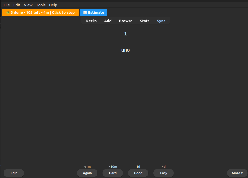Open the Help menu

[53, 5]
